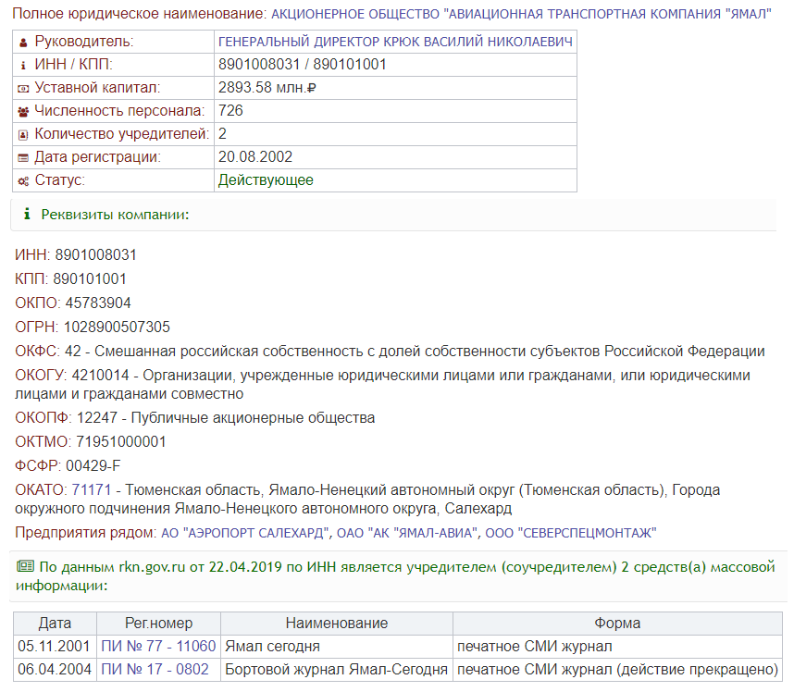Open the ОКАТО code 71171 link
Viewport: 794px width, 692px height.
pyautogui.click(x=91, y=490)
